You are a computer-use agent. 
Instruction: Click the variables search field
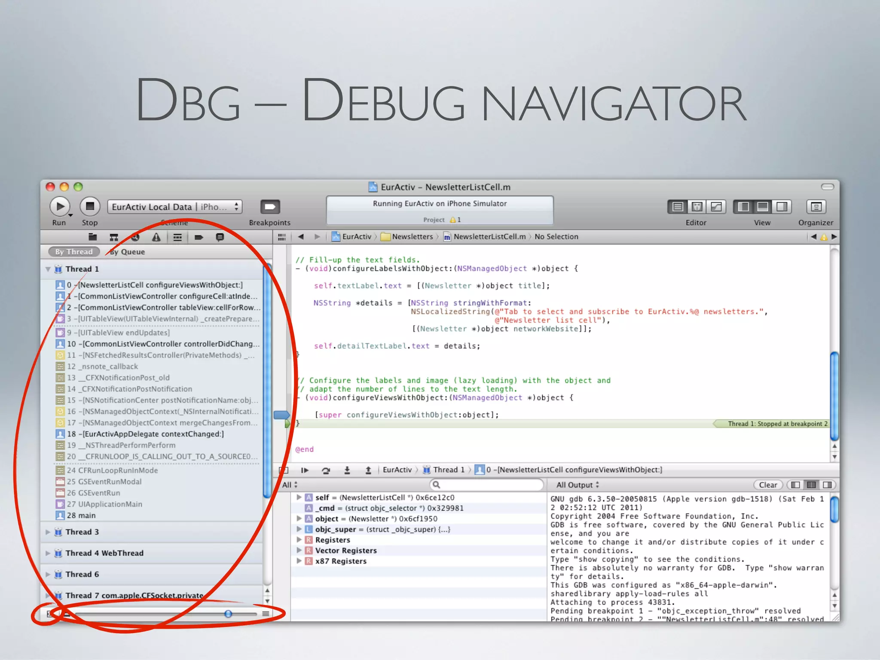coord(486,485)
